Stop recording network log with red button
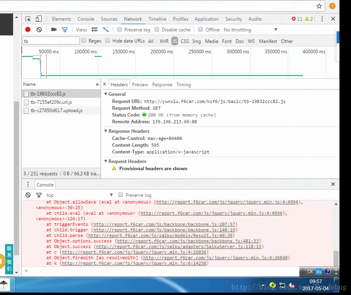The height and width of the screenshot is (295, 351). (x=28, y=29)
